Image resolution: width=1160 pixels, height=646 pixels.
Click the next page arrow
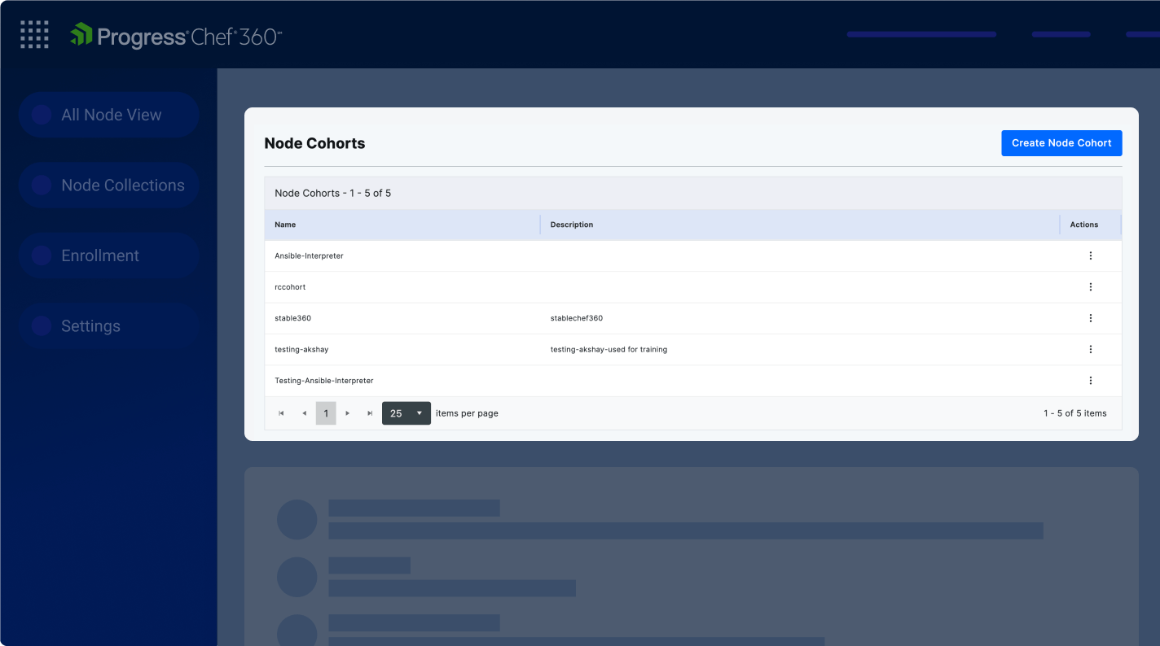pos(348,413)
